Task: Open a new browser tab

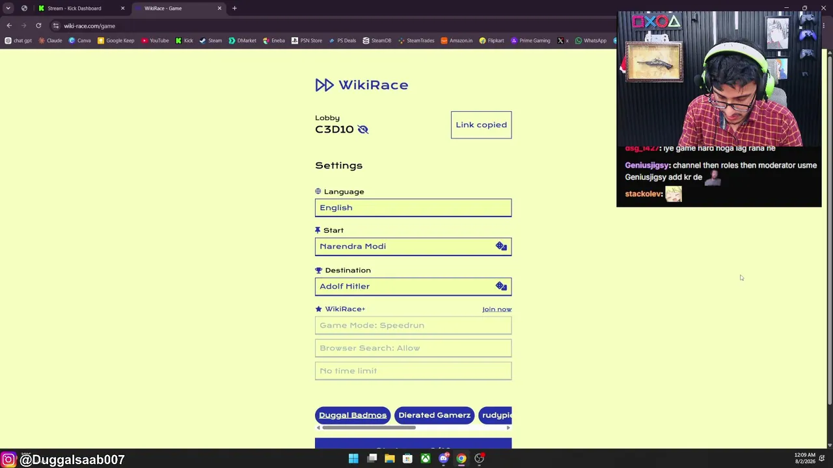Action: pyautogui.click(x=234, y=8)
